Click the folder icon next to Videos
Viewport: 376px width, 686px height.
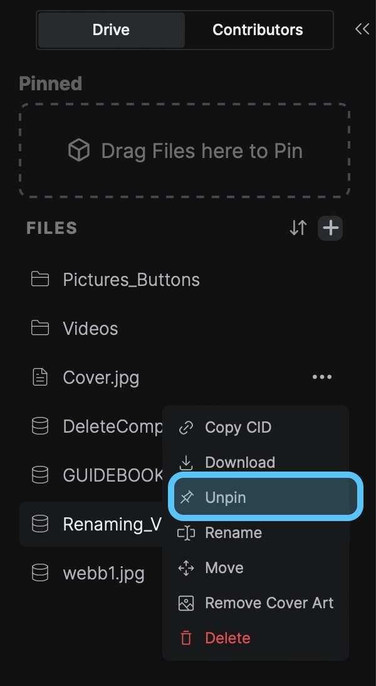[x=40, y=328]
